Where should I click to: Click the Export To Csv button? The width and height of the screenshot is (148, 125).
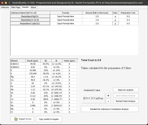pyautogui.click(x=22, y=119)
